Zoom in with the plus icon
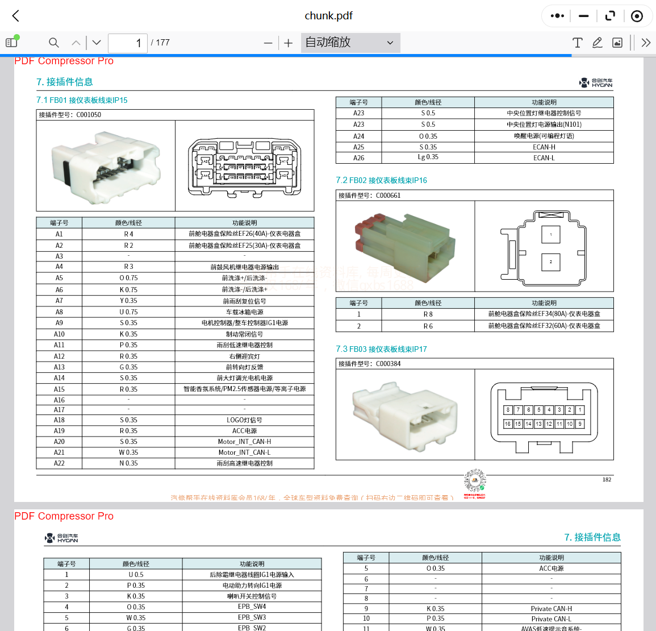Image resolution: width=656 pixels, height=631 pixels. coord(288,43)
